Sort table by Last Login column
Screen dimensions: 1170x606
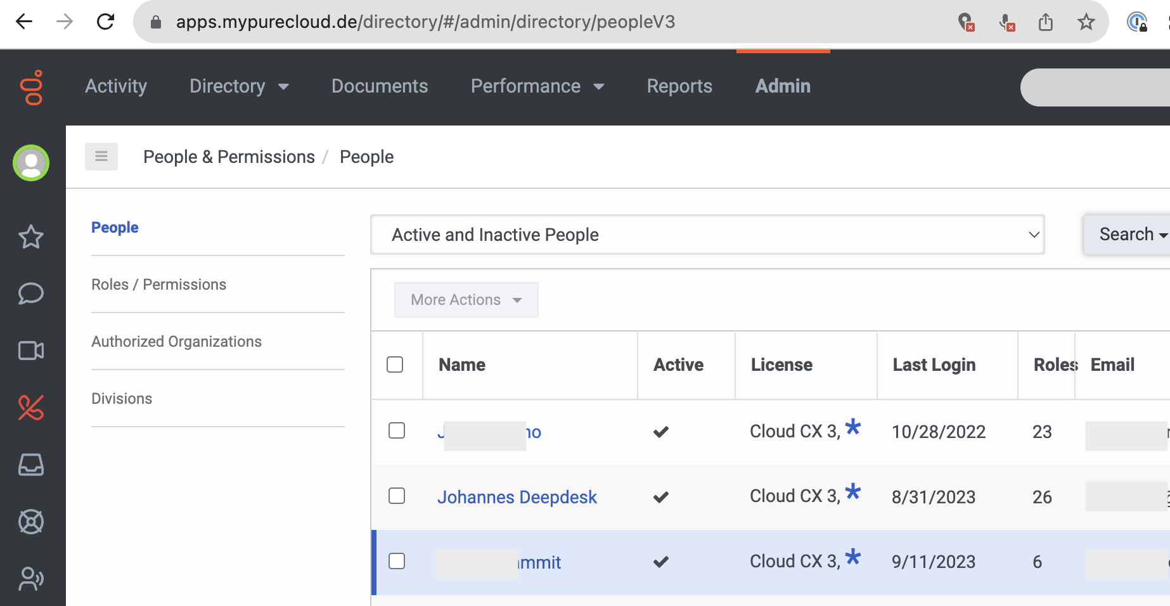coord(934,365)
